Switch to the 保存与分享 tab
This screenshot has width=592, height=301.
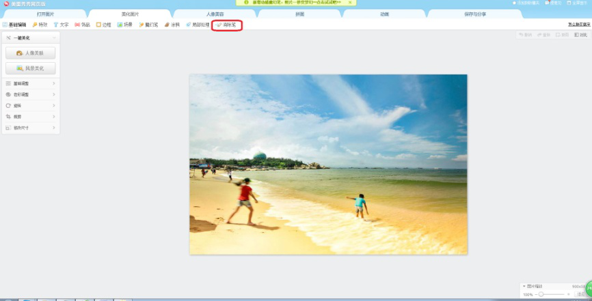[475, 14]
